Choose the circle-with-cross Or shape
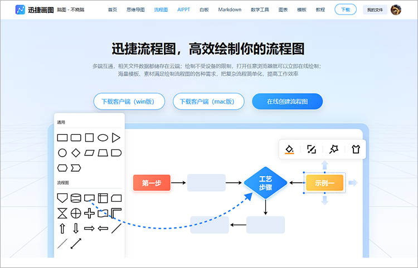Viewport: 418px width, 268px height. pyautogui.click(x=76, y=213)
